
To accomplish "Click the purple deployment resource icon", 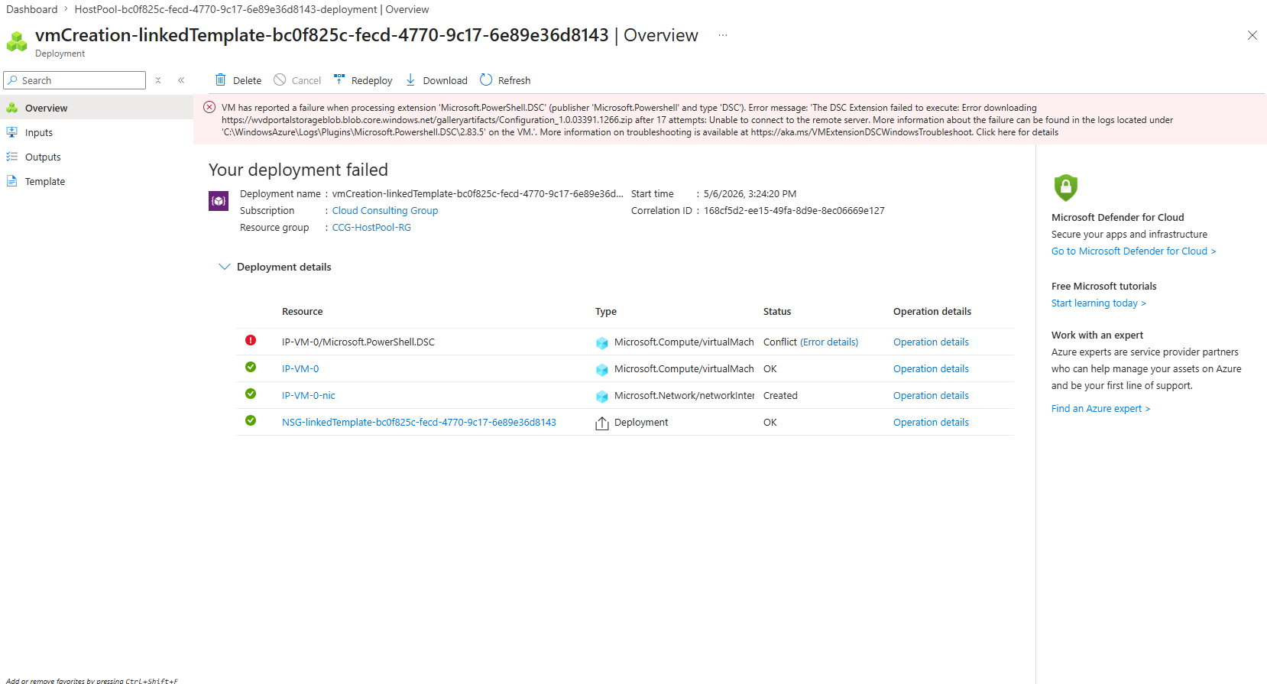I will pyautogui.click(x=219, y=201).
